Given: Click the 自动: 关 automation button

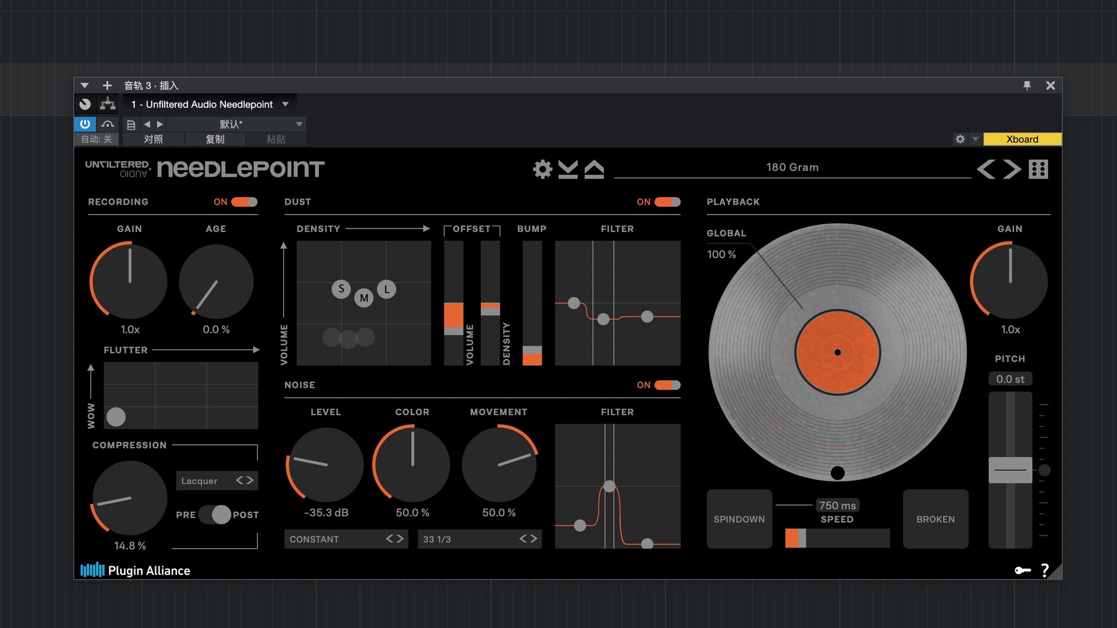Looking at the screenshot, I should (97, 139).
